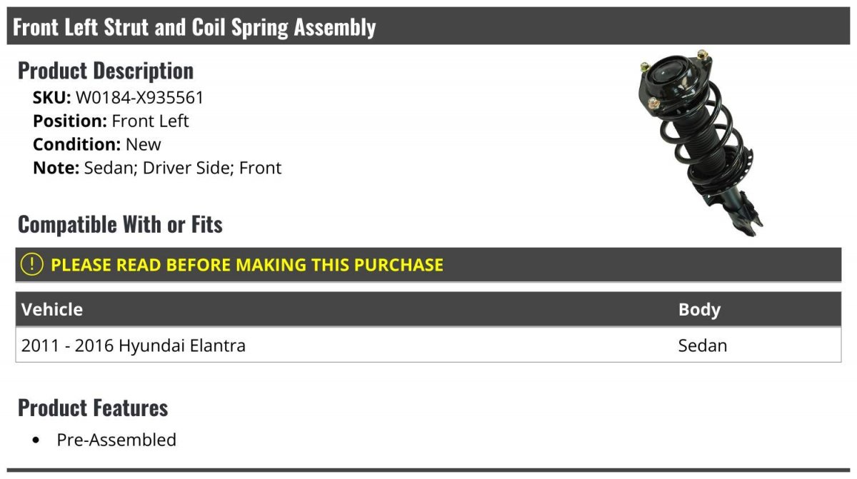Click the Pre-Assembled feature bullet
The height and width of the screenshot is (479, 857).
click(116, 440)
